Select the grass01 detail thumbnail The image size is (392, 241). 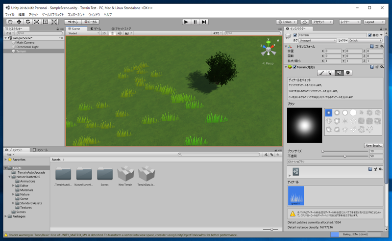296,196
